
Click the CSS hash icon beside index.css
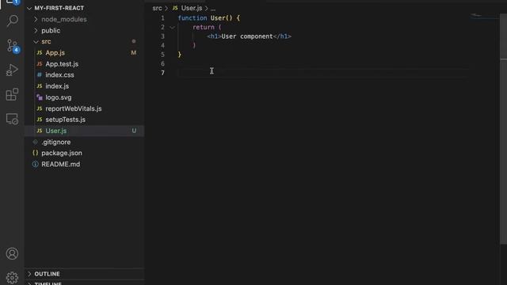click(x=40, y=75)
